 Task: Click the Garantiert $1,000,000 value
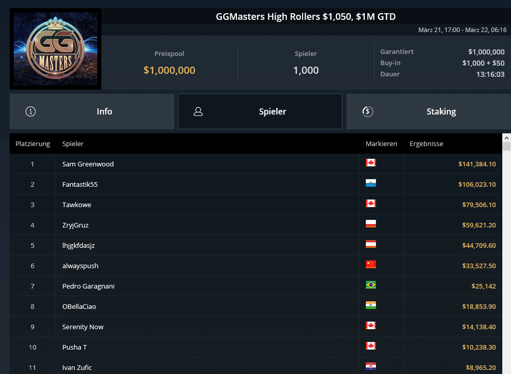(x=486, y=52)
